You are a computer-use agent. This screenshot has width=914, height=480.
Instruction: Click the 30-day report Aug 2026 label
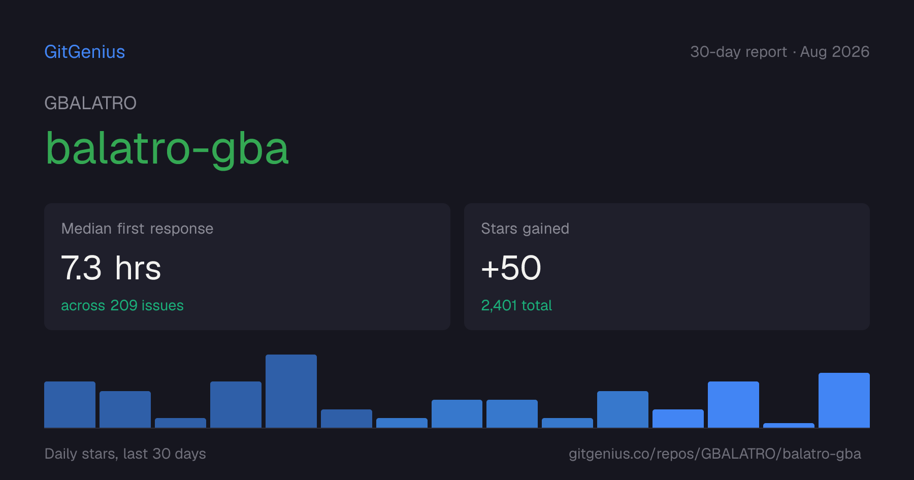pyautogui.click(x=779, y=52)
